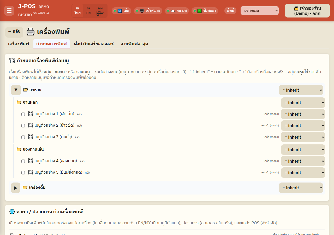The width and height of the screenshot is (334, 235).
Task: Switch language to GB EN
Action: click(88, 11)
